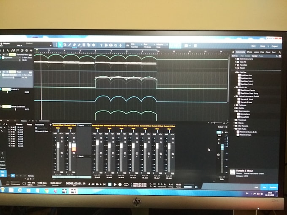Expand the PreSonus folder
287x215 pixels.
click(x=235, y=105)
